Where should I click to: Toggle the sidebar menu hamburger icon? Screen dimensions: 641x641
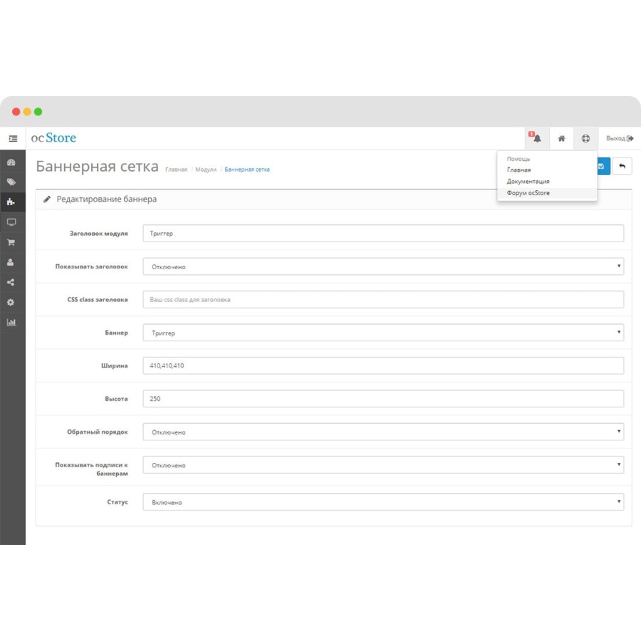(13, 139)
